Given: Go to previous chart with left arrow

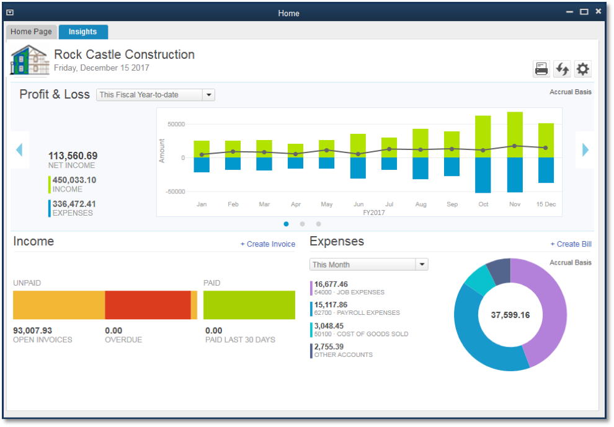Looking at the screenshot, I should (x=19, y=150).
